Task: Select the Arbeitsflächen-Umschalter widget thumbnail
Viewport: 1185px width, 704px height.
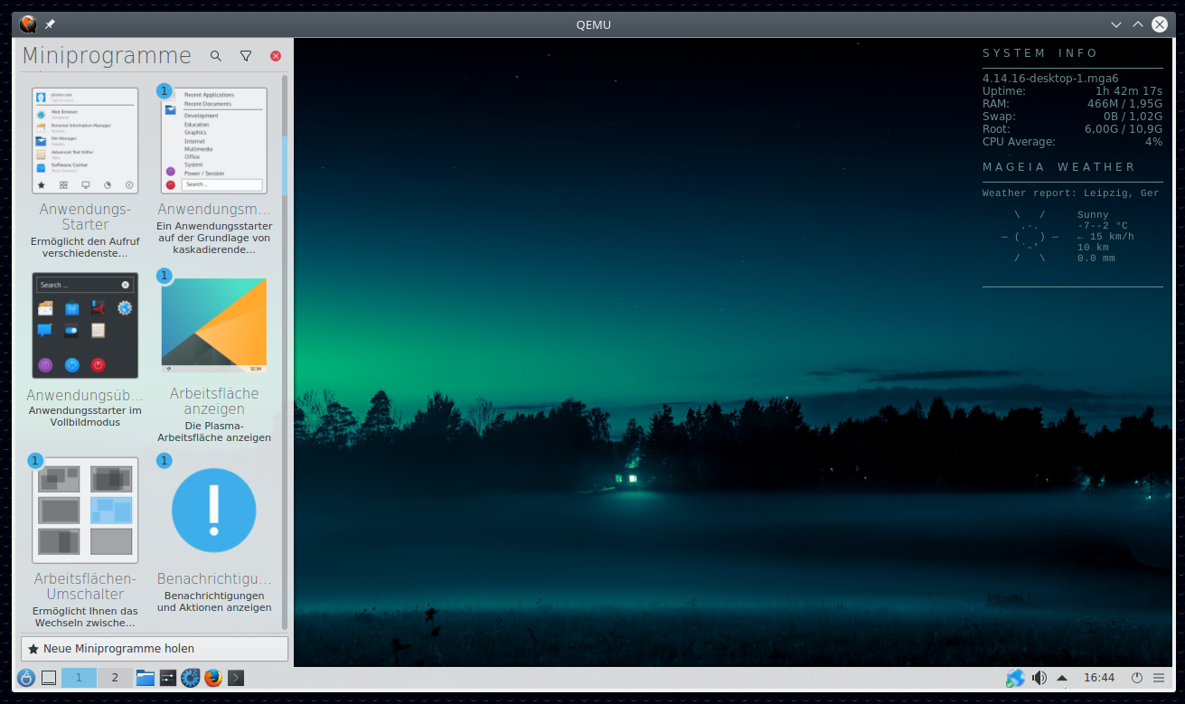Action: tap(85, 511)
